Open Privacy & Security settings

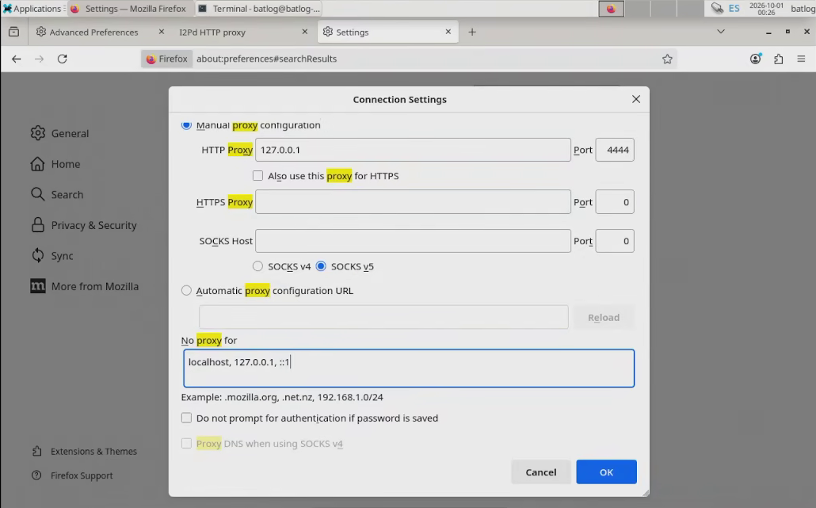84,225
